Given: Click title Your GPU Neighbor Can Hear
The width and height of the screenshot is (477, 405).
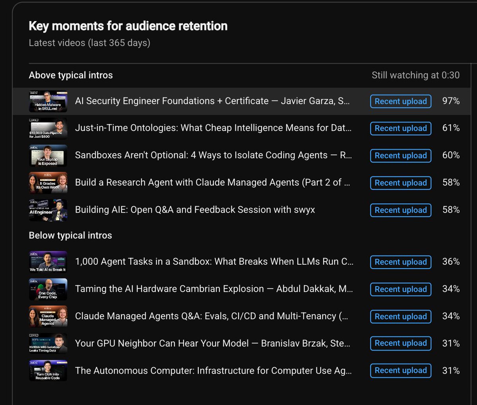Looking at the screenshot, I should 213,343.
